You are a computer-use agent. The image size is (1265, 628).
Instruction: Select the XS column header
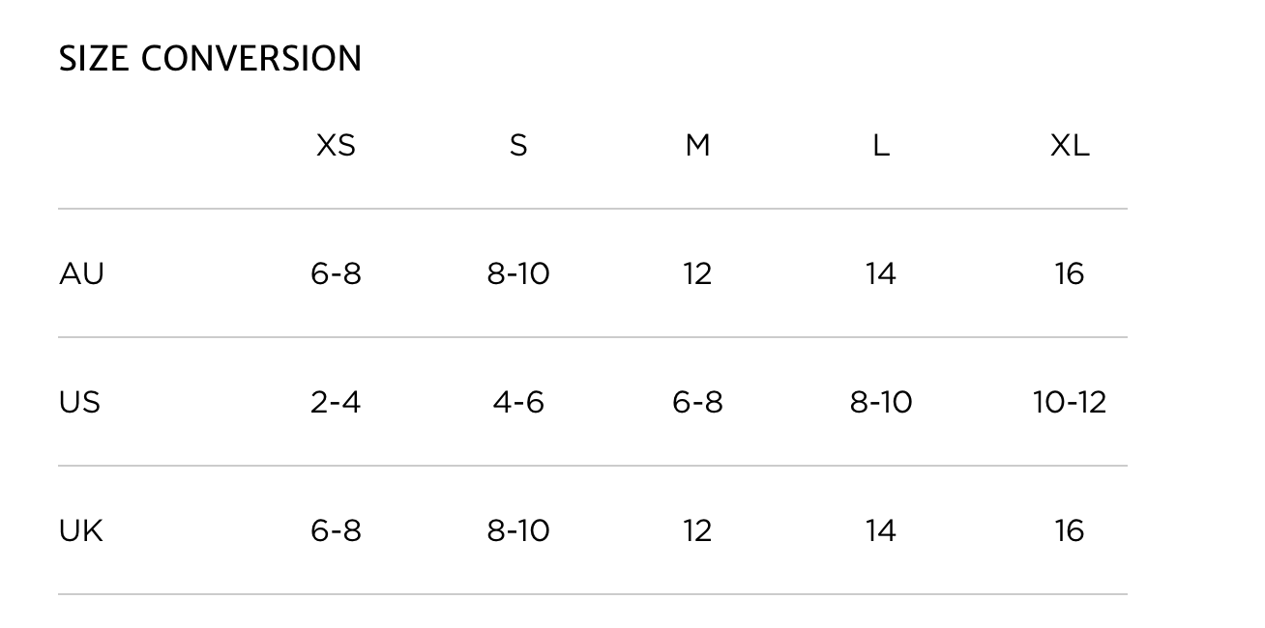click(336, 146)
